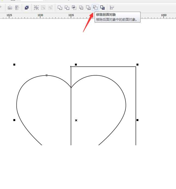Screen dimensions: 176x189
Task: Click the top-right selection handle
Action: point(137,64)
